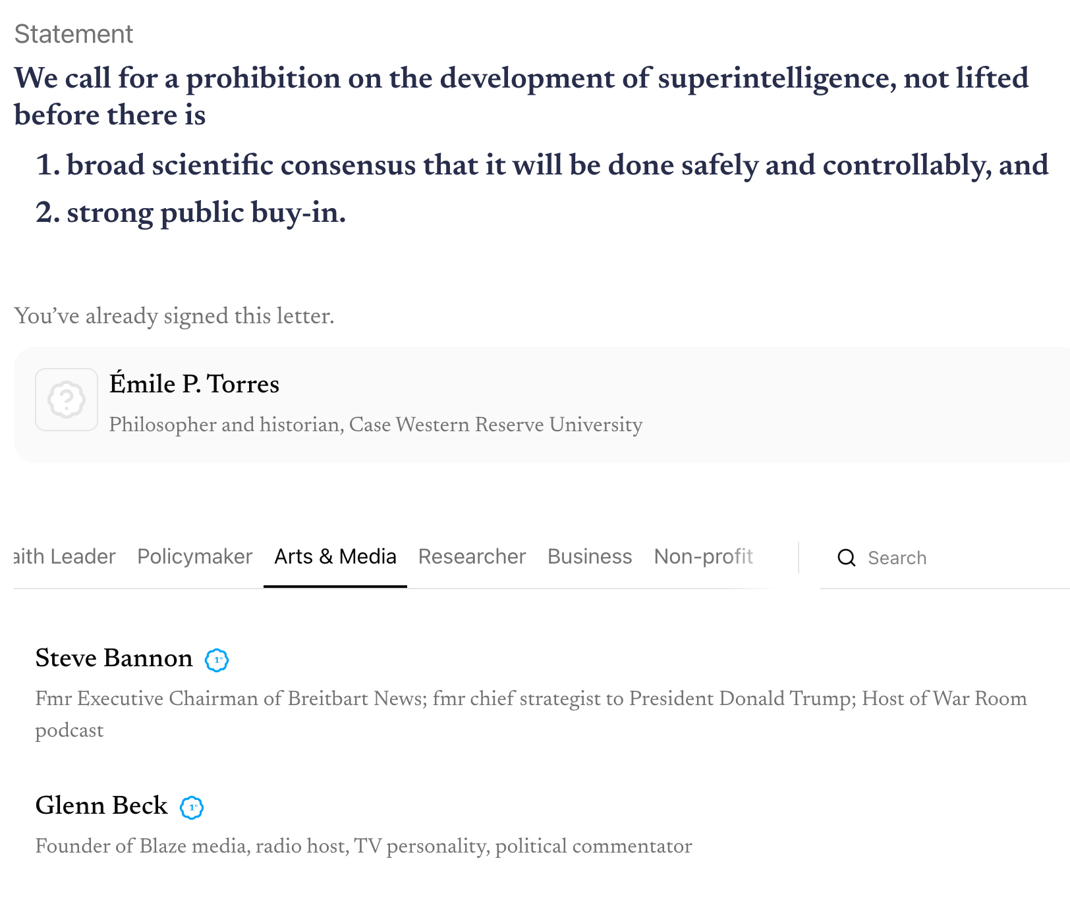
Task: Select the partially visible Faith Leader tab
Action: tap(65, 557)
